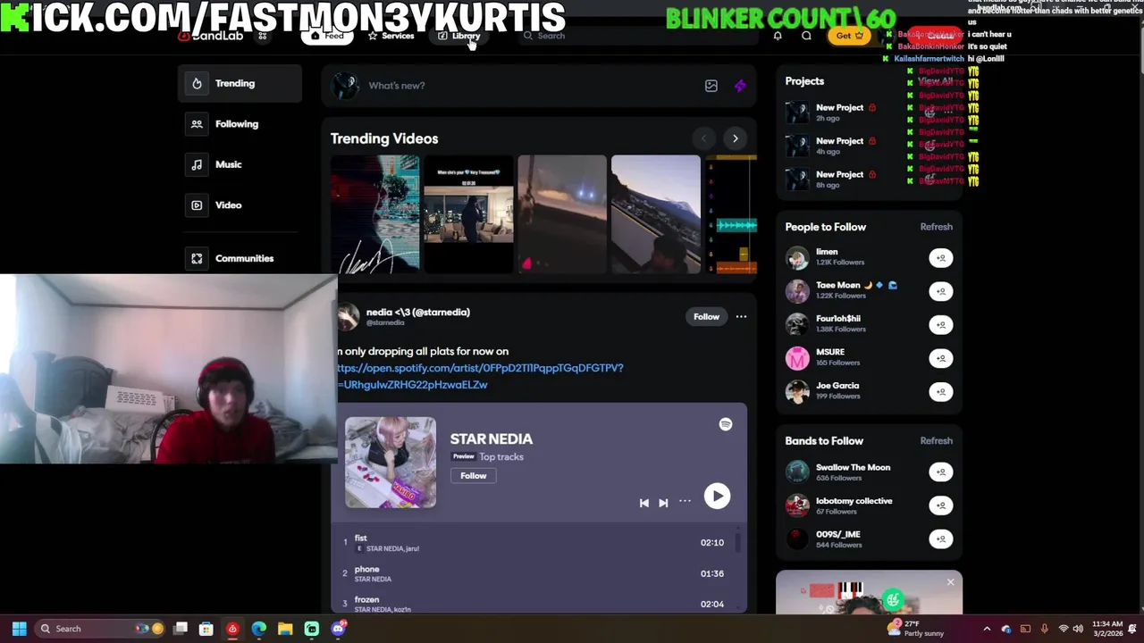
Task: Open second trending video of room
Action: click(x=468, y=214)
